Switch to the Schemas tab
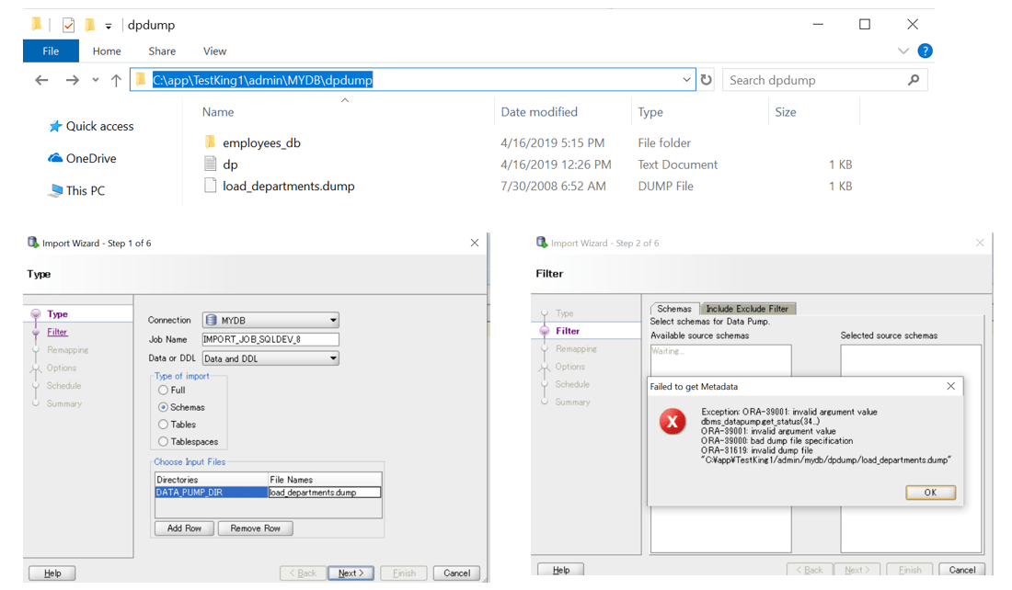 point(674,309)
